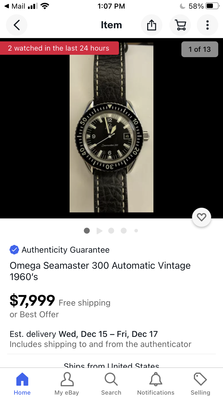Add item to watchlist with heart icon

tap(202, 217)
